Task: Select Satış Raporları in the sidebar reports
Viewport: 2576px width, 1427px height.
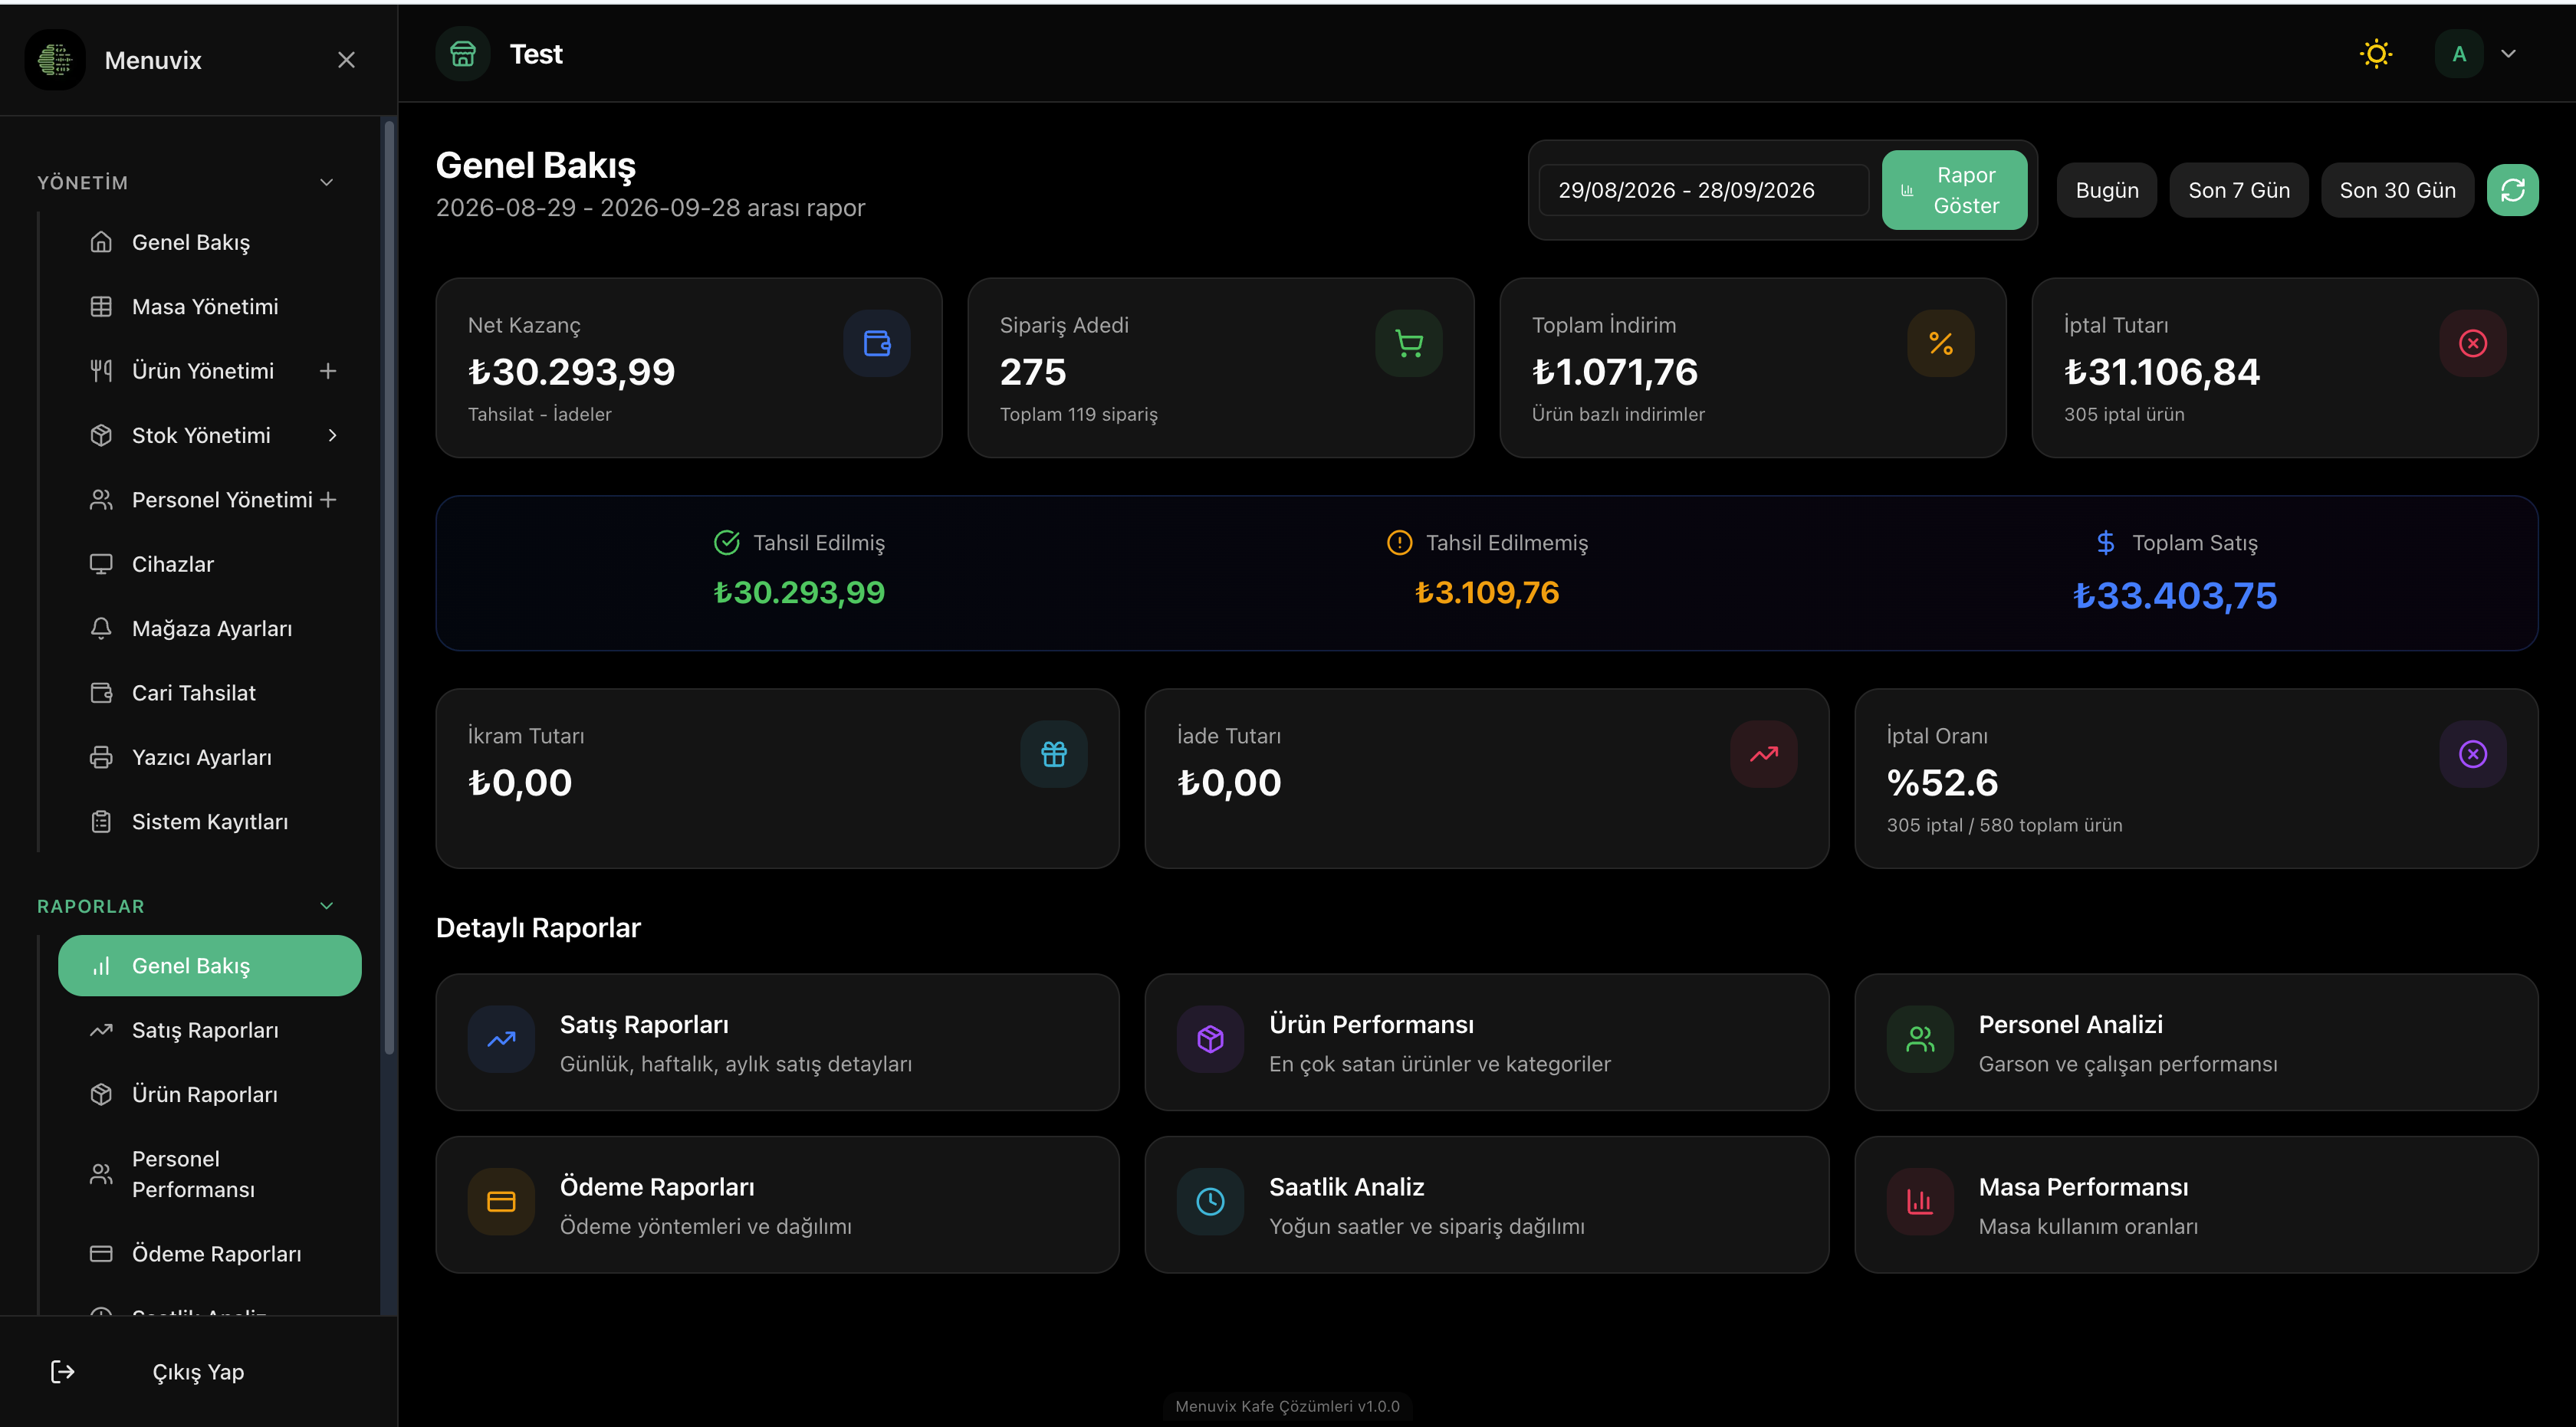Action: coord(210,1030)
